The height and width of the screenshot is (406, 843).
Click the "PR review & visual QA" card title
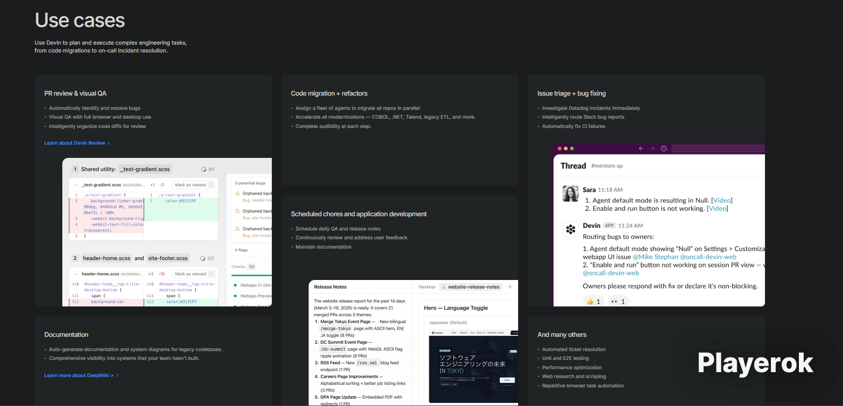(x=75, y=93)
